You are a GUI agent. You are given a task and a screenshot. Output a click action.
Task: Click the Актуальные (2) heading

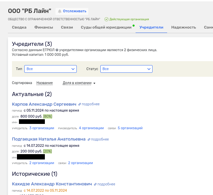(32, 94)
